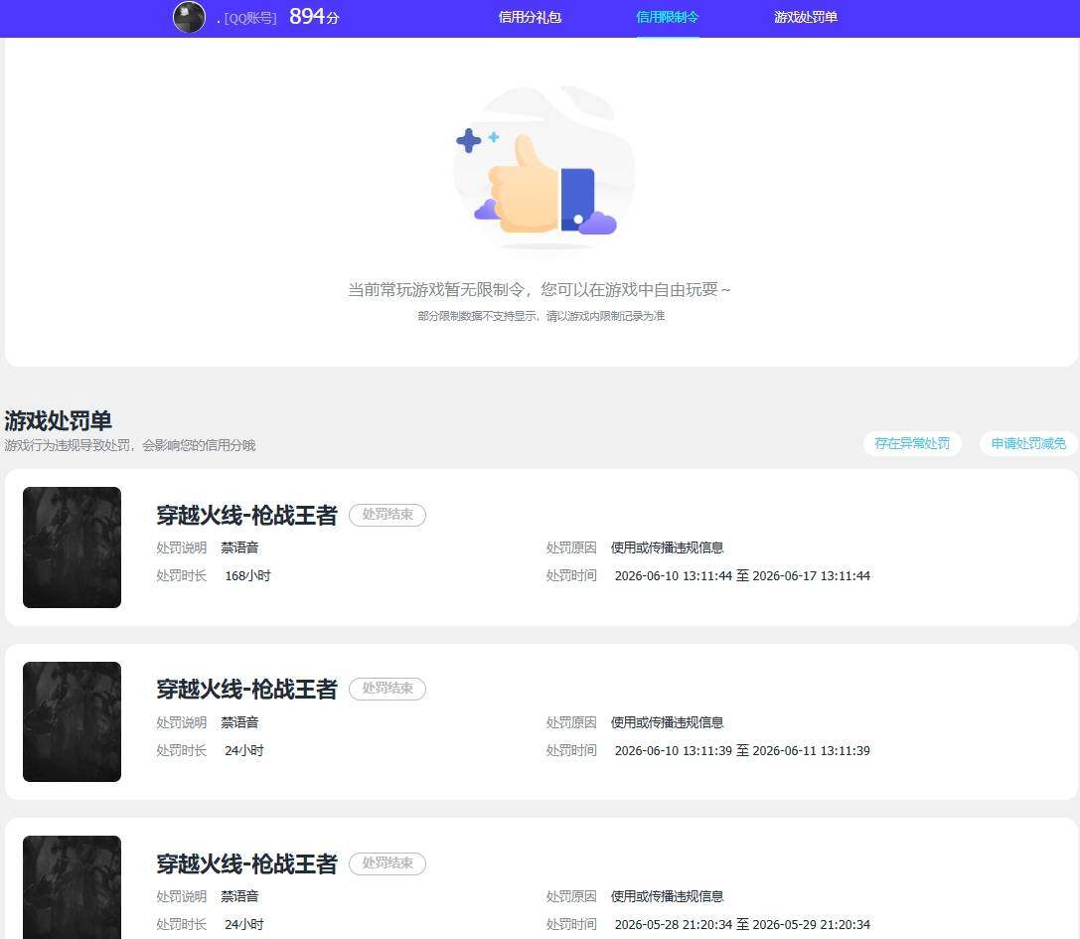Click the 168小时 penalty duration
1080x939 pixels.
pos(248,576)
